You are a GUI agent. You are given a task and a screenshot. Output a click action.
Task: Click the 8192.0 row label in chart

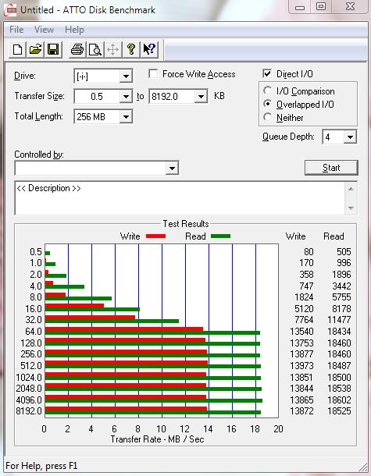pyautogui.click(x=29, y=410)
